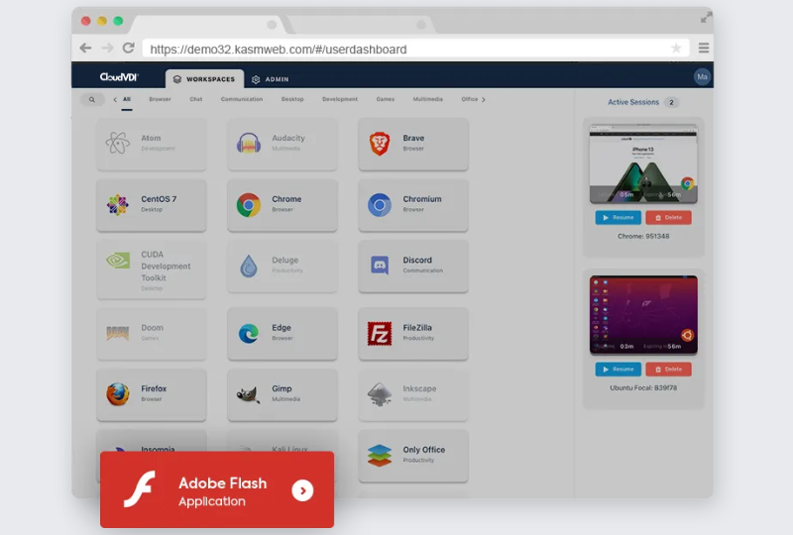Image resolution: width=793 pixels, height=535 pixels.
Task: Open the Inkscape icon
Action: click(x=380, y=394)
